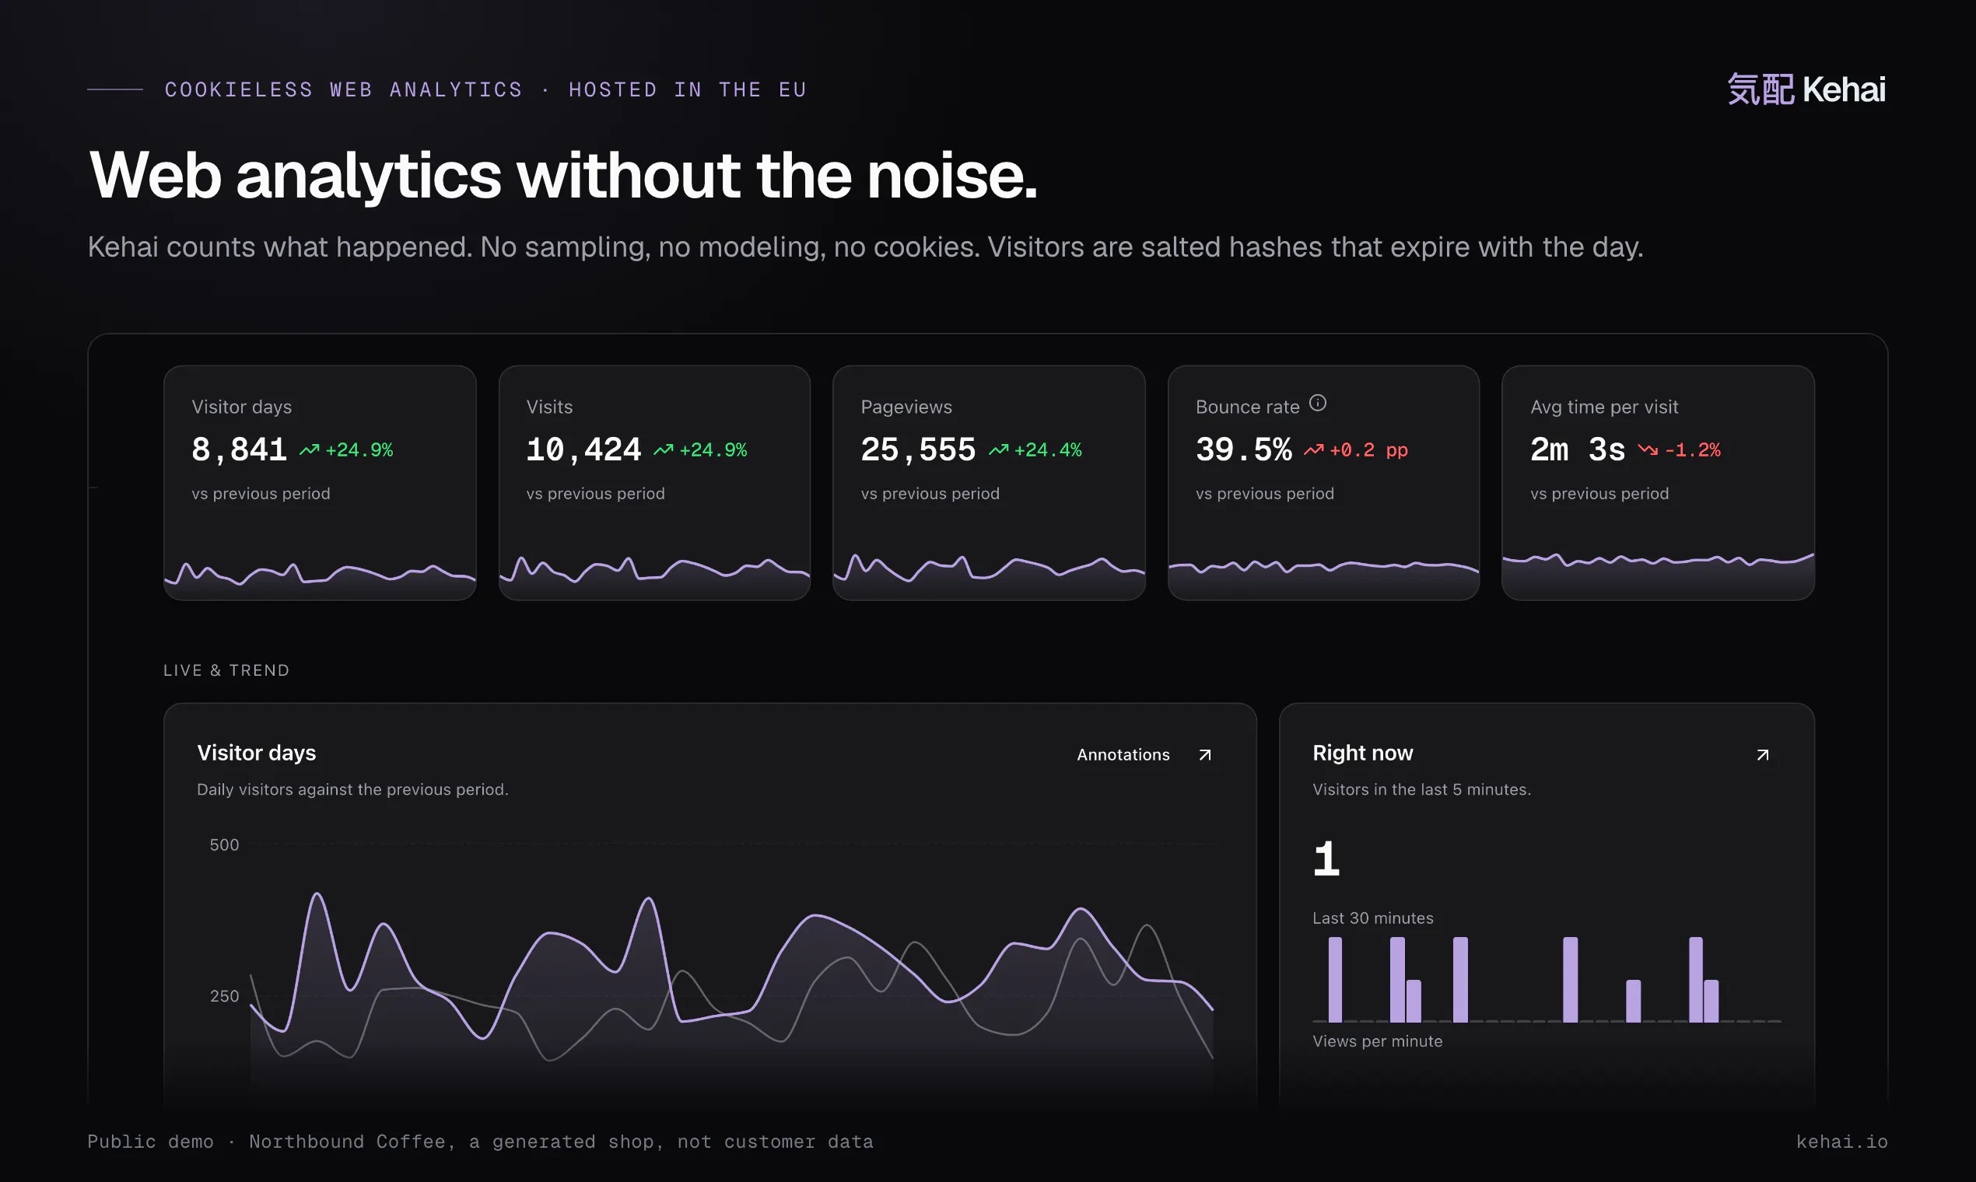Click the live visitor count 1
The image size is (1976, 1182).
click(x=1326, y=859)
